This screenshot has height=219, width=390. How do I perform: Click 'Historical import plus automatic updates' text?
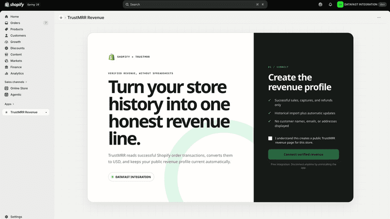[x=305, y=113]
